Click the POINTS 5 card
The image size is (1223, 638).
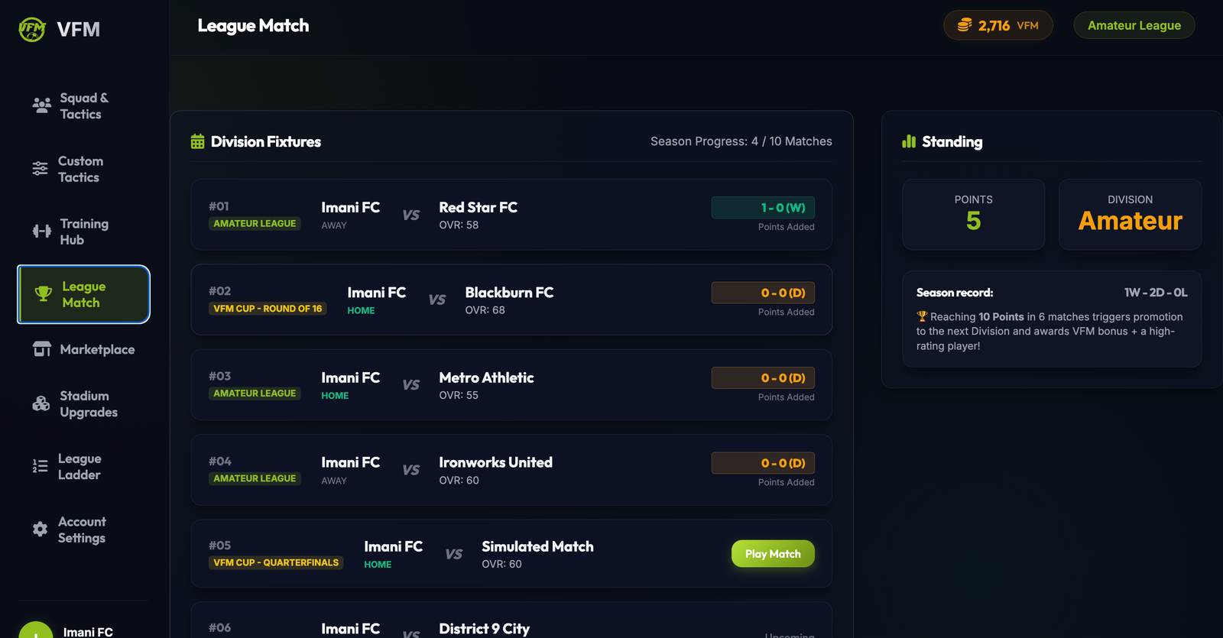[973, 215]
